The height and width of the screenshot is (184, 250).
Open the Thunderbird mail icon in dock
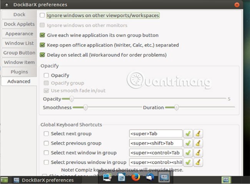(x=150, y=177)
